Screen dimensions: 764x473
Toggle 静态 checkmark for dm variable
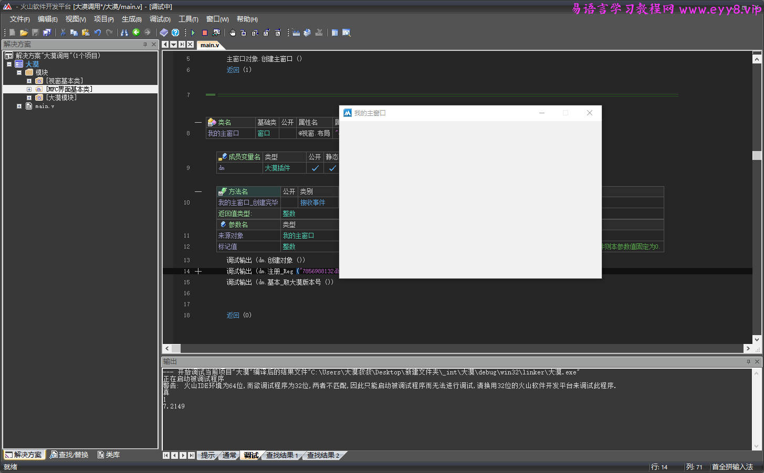coord(332,168)
